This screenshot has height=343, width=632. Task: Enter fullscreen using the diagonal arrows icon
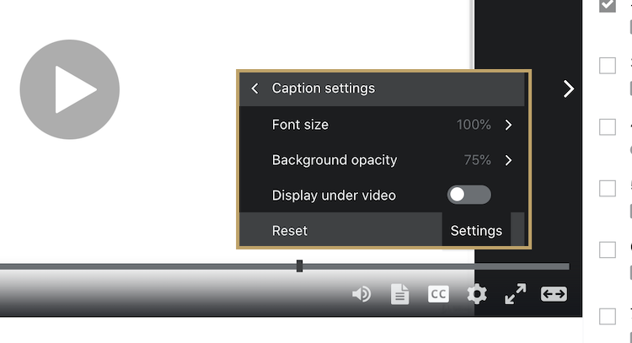coord(515,294)
